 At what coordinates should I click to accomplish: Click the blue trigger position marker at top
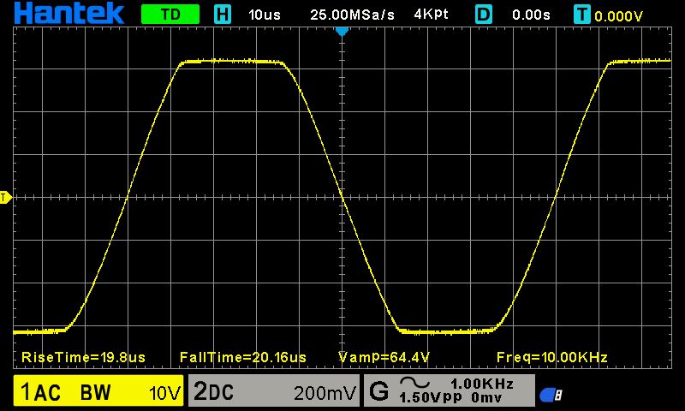(342, 32)
